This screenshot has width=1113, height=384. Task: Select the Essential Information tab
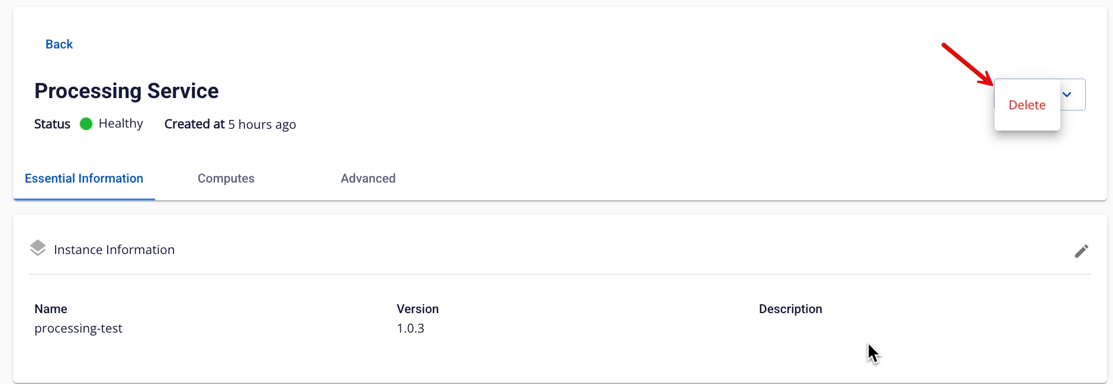point(84,178)
